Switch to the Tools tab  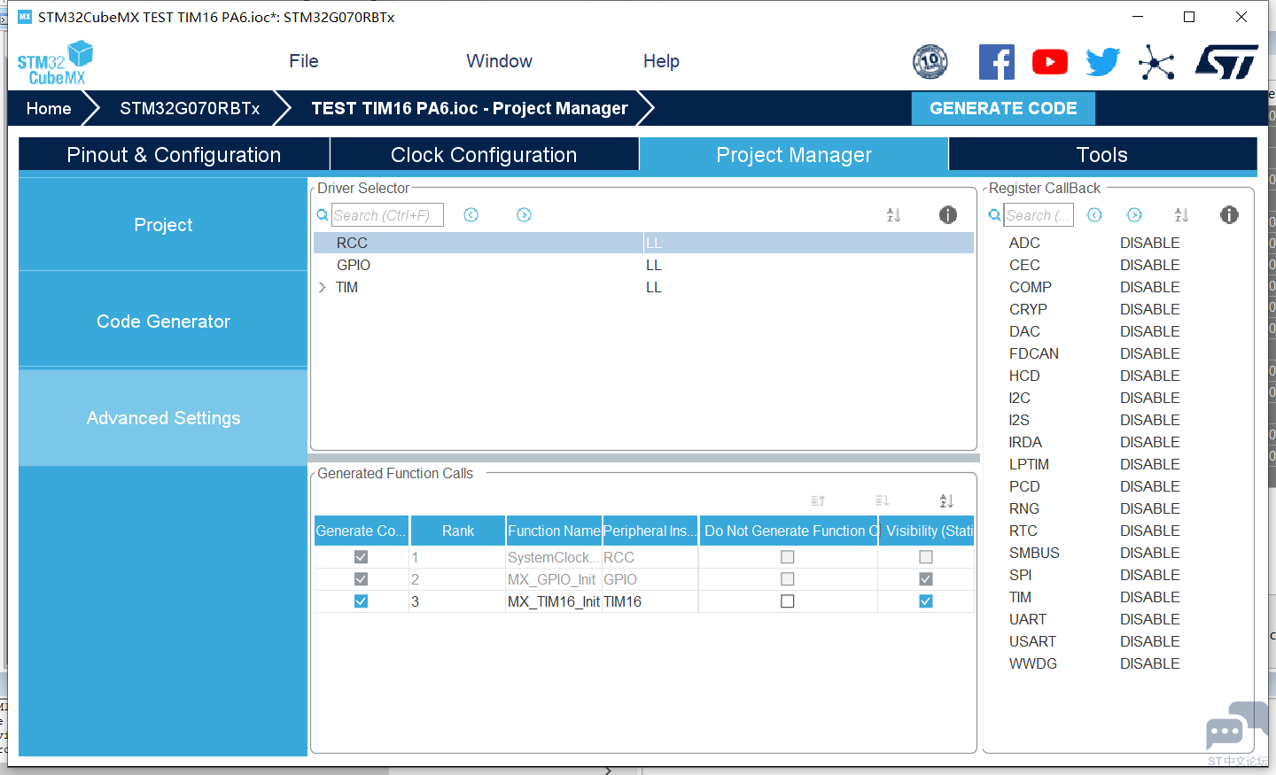(x=1102, y=154)
